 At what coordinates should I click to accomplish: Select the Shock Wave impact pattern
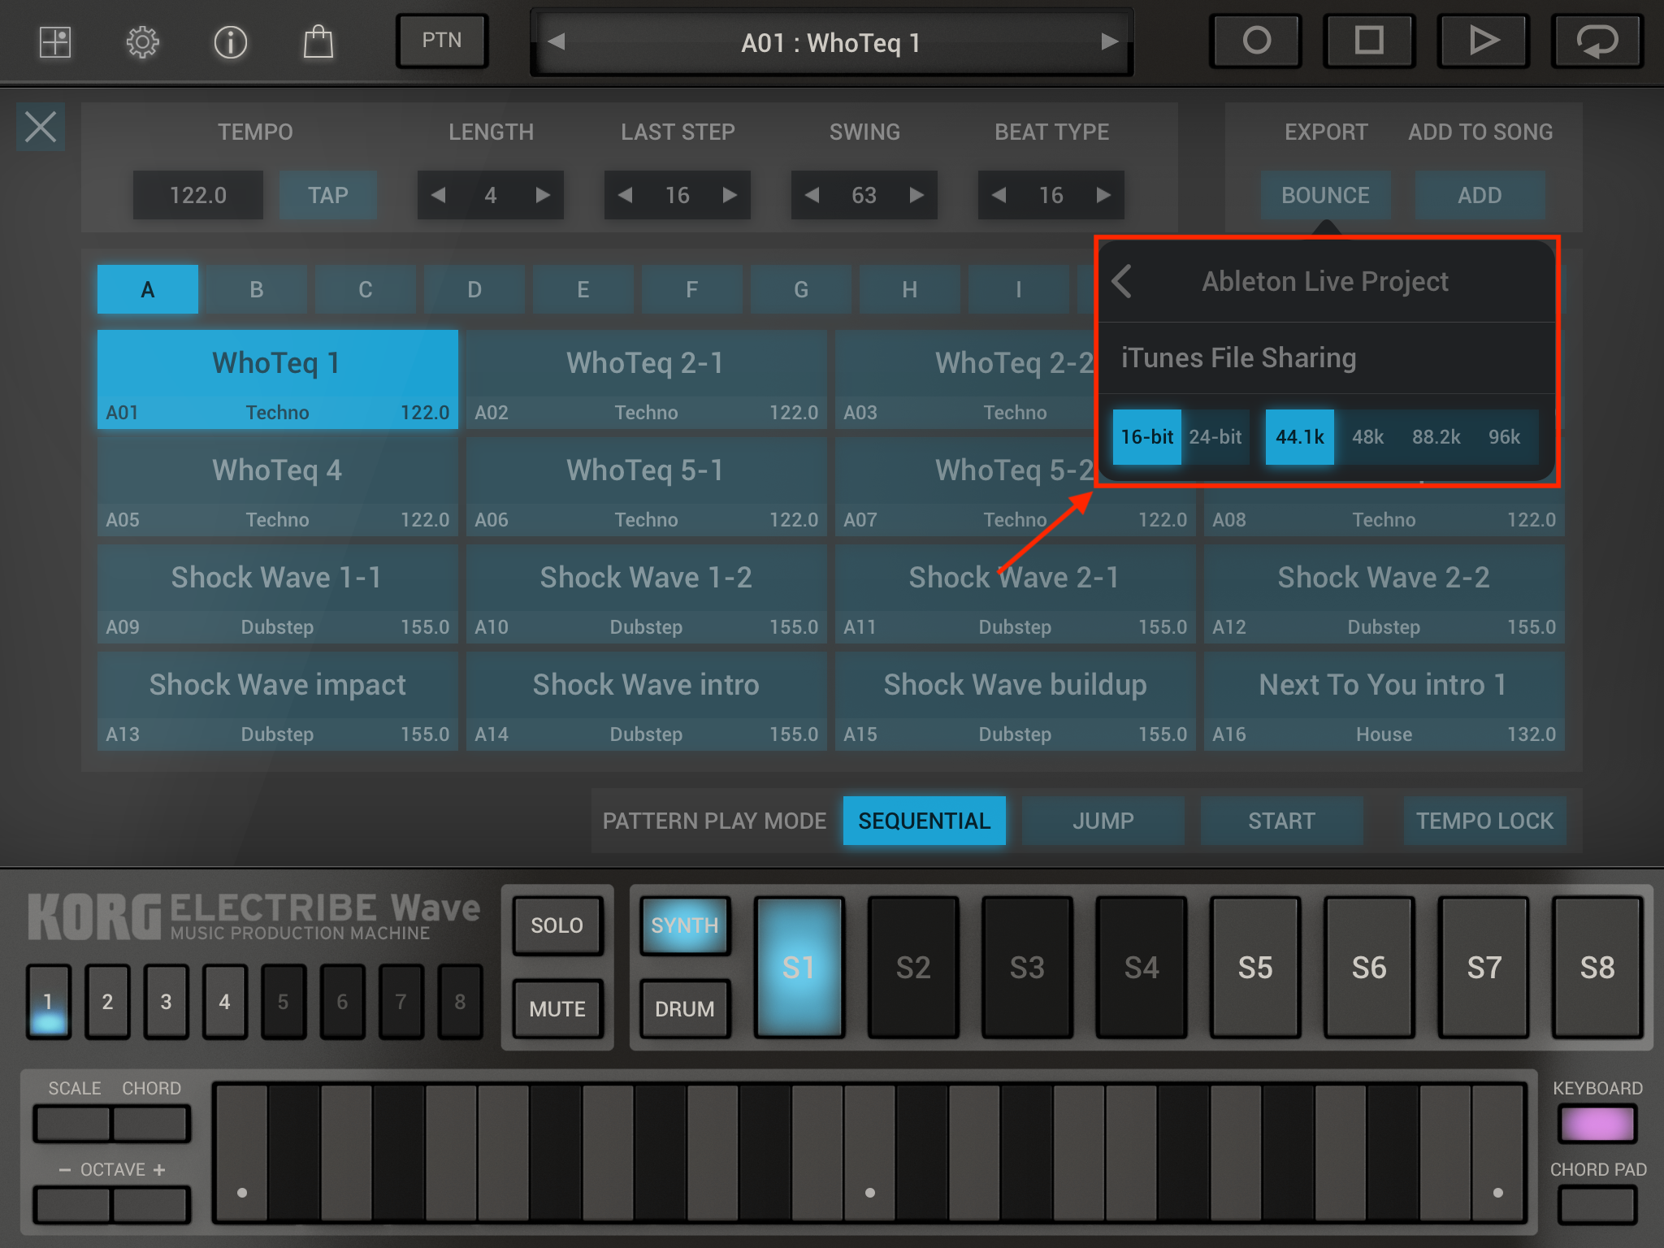point(277,700)
